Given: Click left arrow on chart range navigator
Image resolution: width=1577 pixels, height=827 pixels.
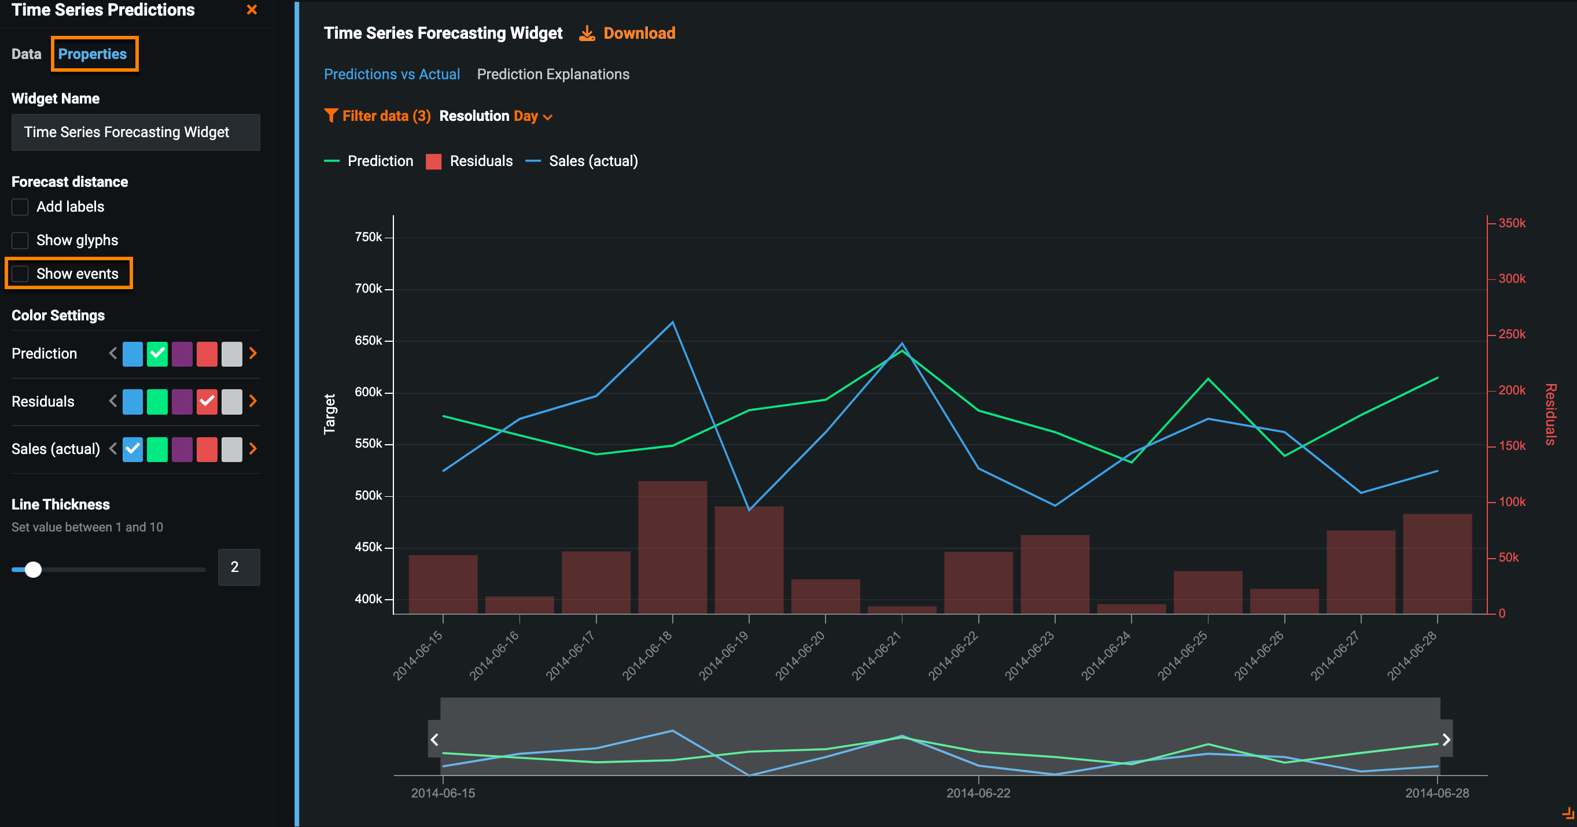Looking at the screenshot, I should point(434,740).
